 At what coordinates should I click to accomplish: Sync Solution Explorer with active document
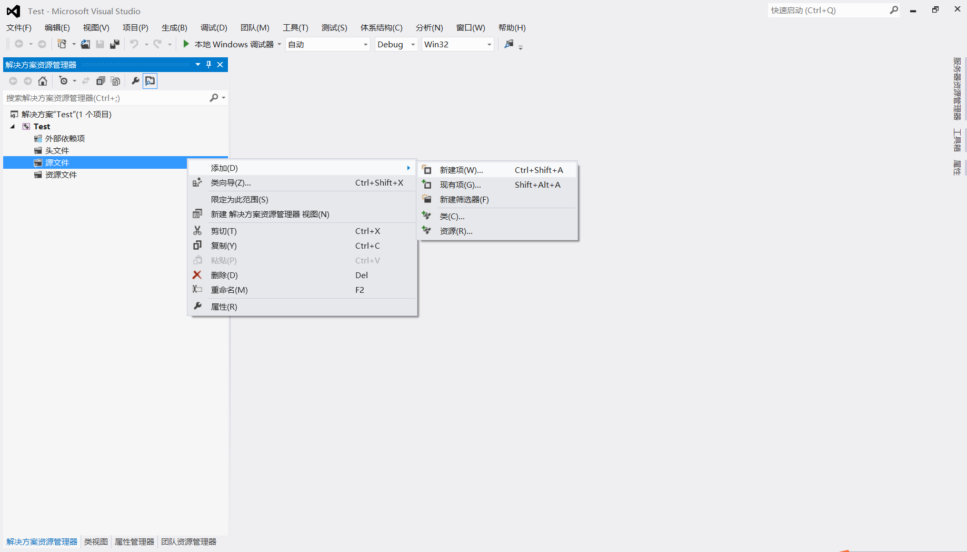[86, 81]
